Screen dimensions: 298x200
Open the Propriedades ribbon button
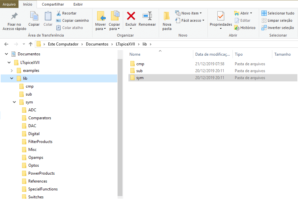click(221, 20)
